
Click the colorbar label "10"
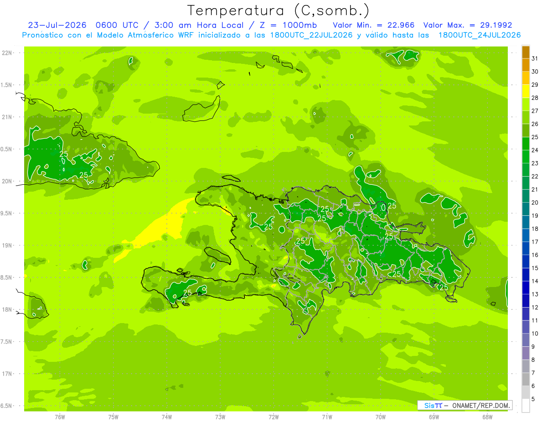(x=535, y=334)
